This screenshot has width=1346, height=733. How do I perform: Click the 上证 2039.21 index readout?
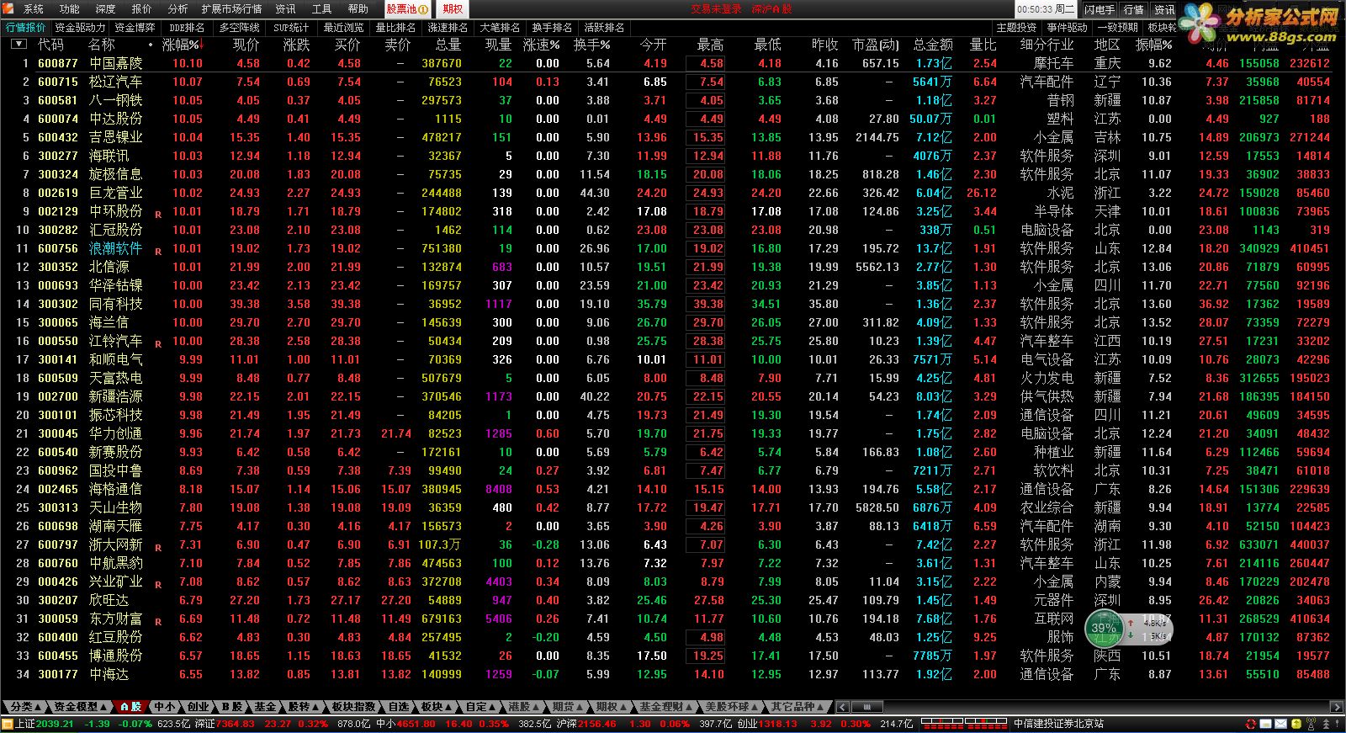point(45,724)
